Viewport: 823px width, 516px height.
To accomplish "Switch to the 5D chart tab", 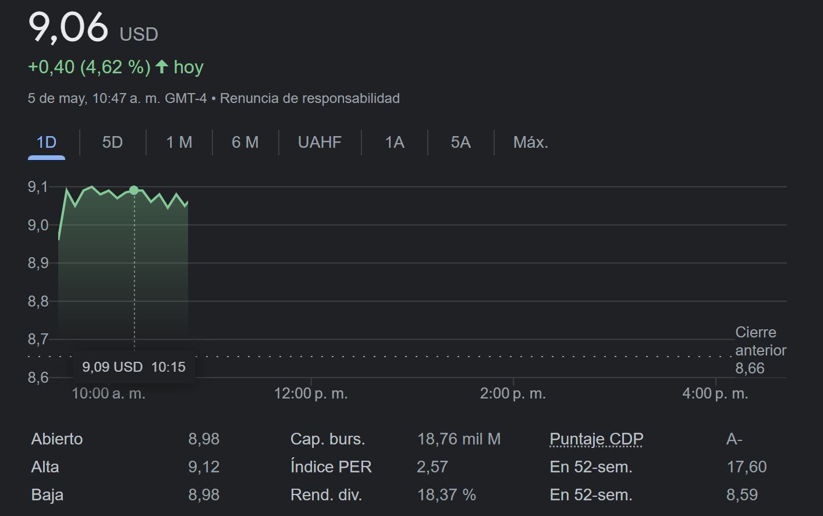I will point(112,143).
